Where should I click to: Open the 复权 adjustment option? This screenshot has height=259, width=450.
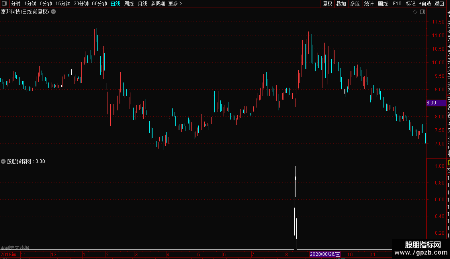click(327, 4)
